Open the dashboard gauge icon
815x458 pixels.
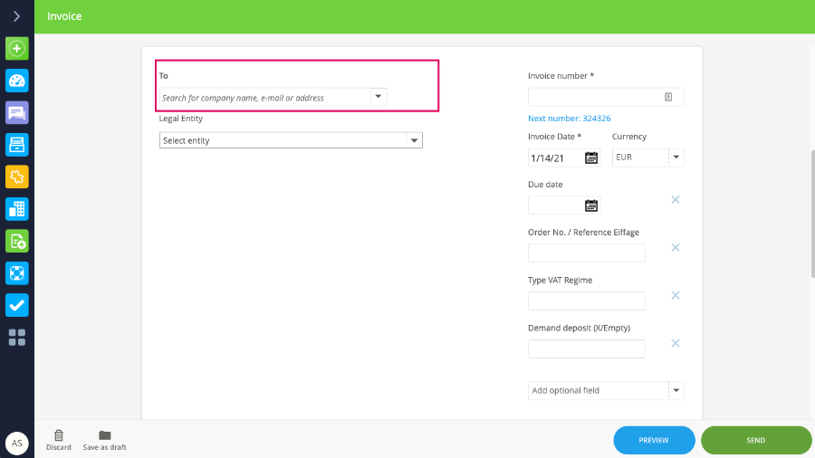[x=17, y=81]
